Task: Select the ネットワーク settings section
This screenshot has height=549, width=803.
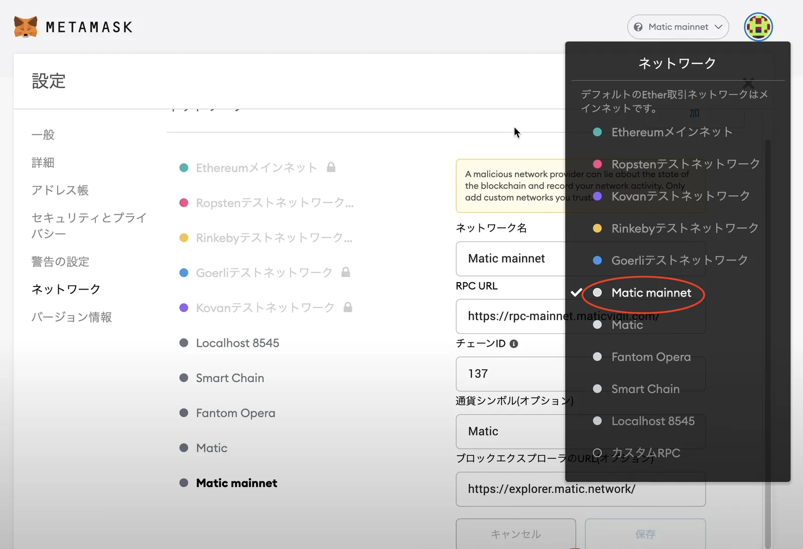Action: click(x=66, y=289)
